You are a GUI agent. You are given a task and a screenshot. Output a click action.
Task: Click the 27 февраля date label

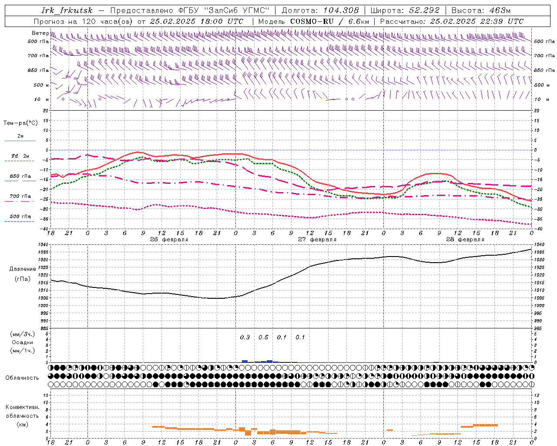coord(317,240)
